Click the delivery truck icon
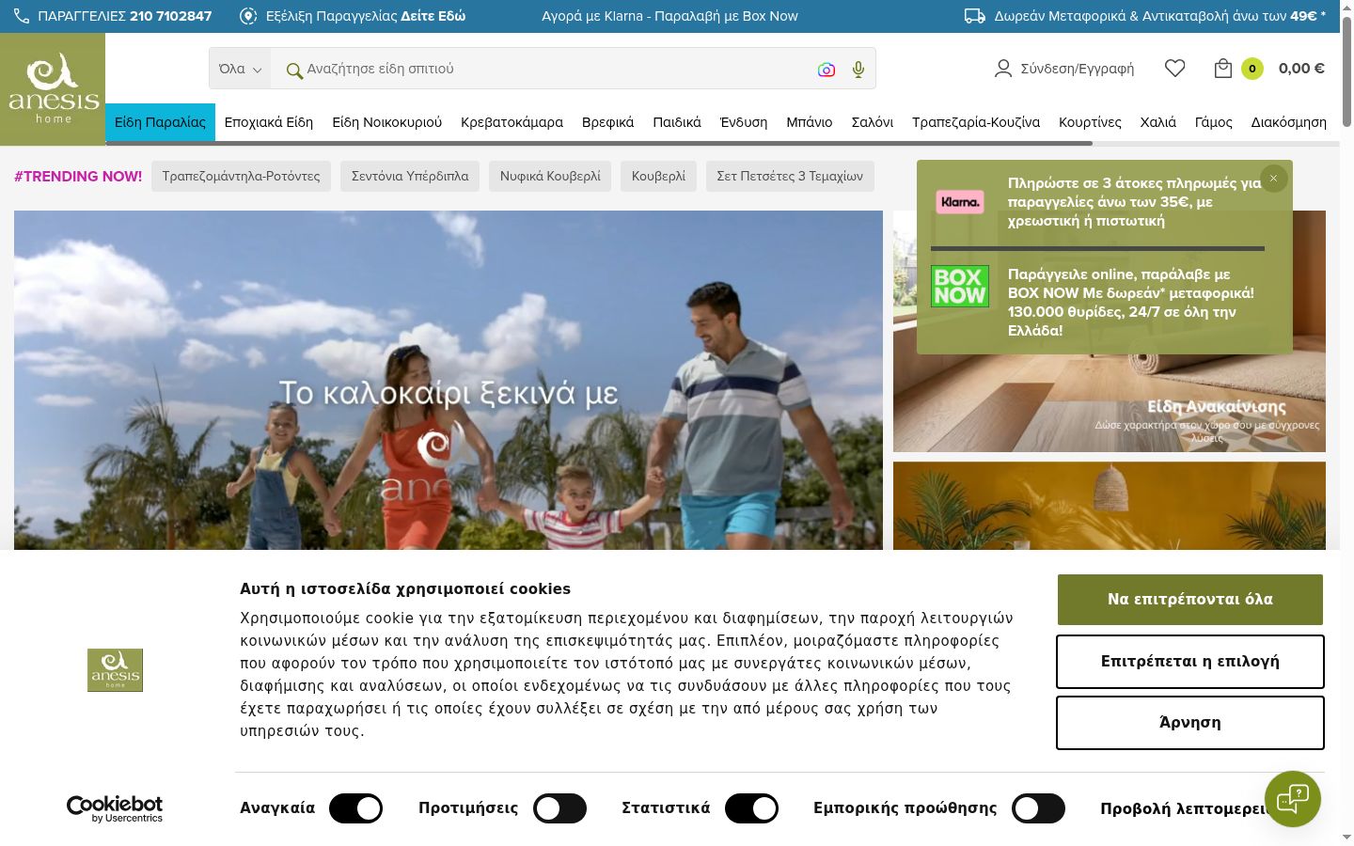1354x846 pixels. [x=975, y=16]
